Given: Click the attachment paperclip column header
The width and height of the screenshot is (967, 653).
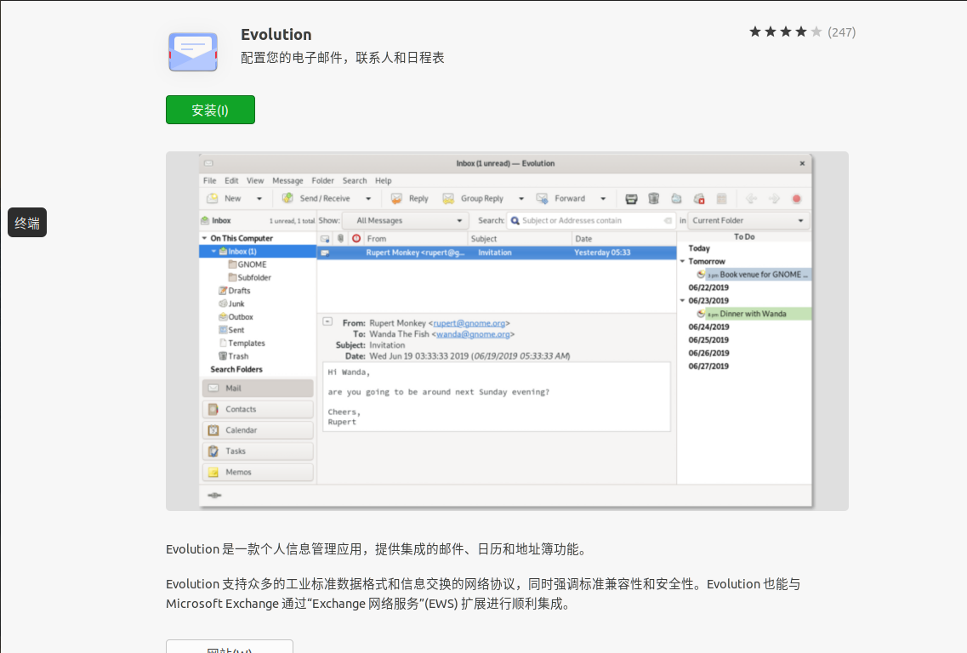Looking at the screenshot, I should click(x=340, y=239).
